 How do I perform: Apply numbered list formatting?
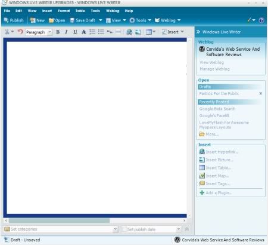[92, 32]
